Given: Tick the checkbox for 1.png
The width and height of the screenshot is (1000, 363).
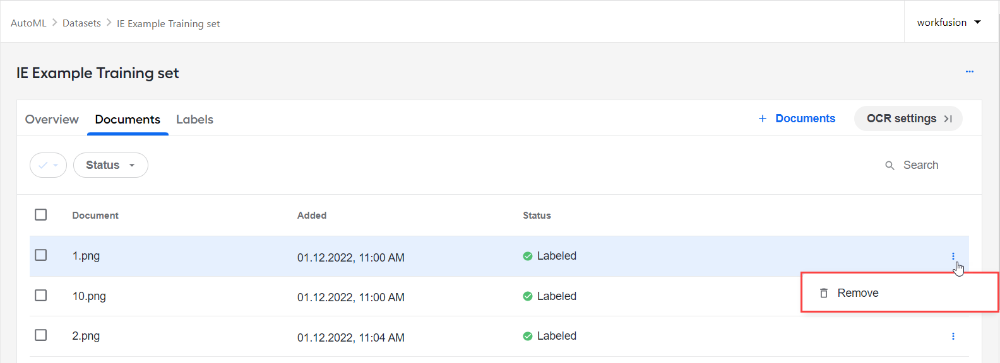Looking at the screenshot, I should click(x=41, y=255).
